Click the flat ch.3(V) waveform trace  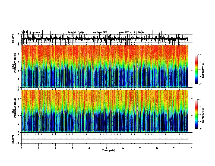pos(105,139)
